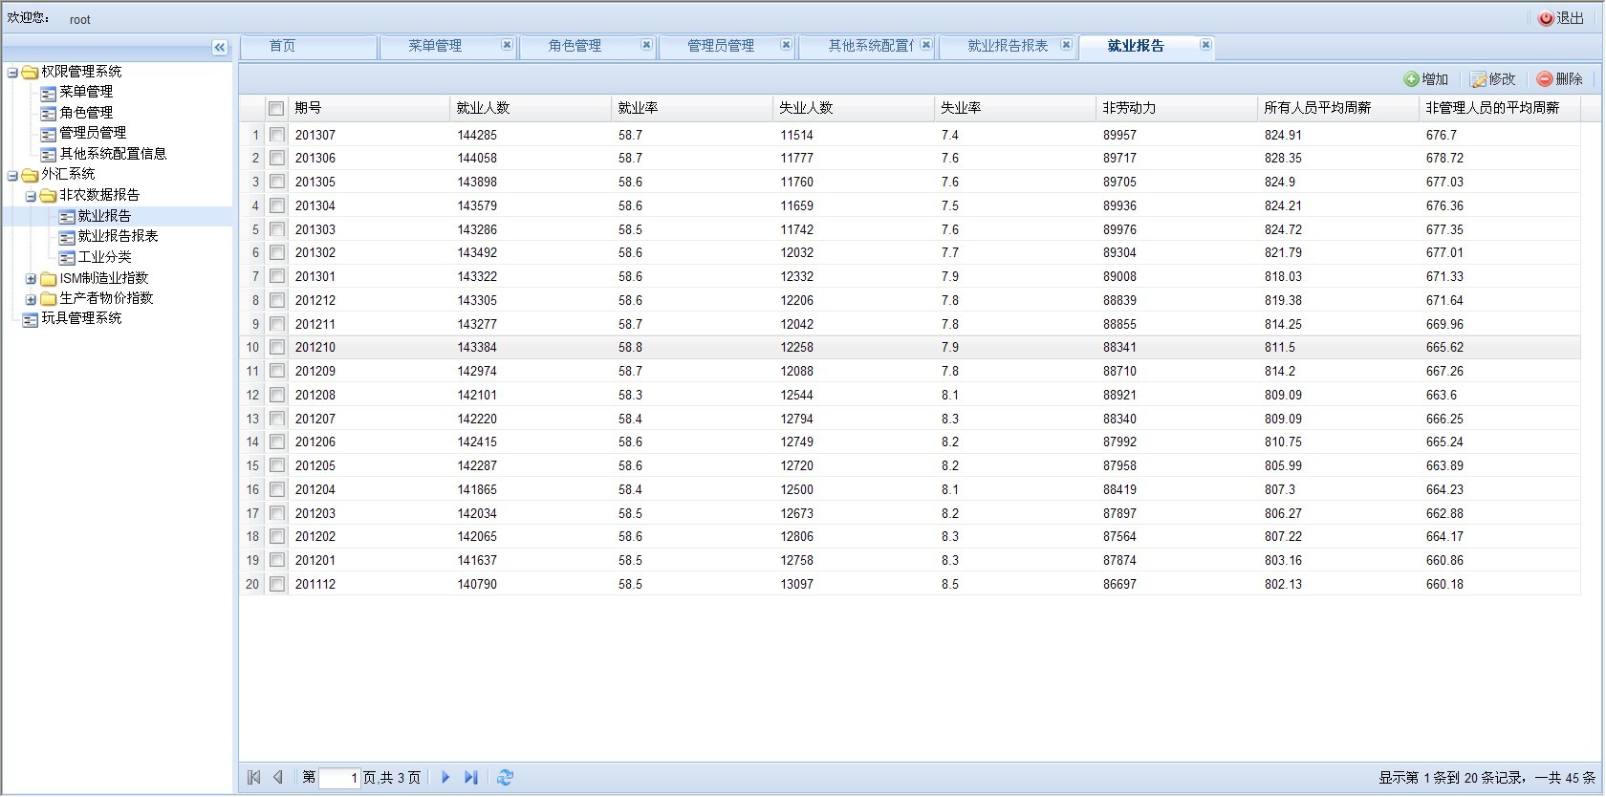
Task: Open 其他系统配置信息 in the tree
Action: (113, 154)
